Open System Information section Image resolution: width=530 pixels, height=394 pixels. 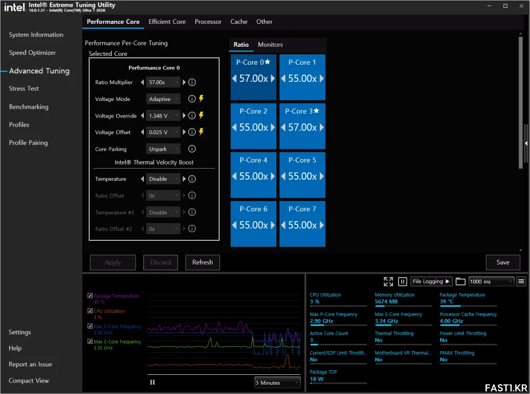point(36,35)
